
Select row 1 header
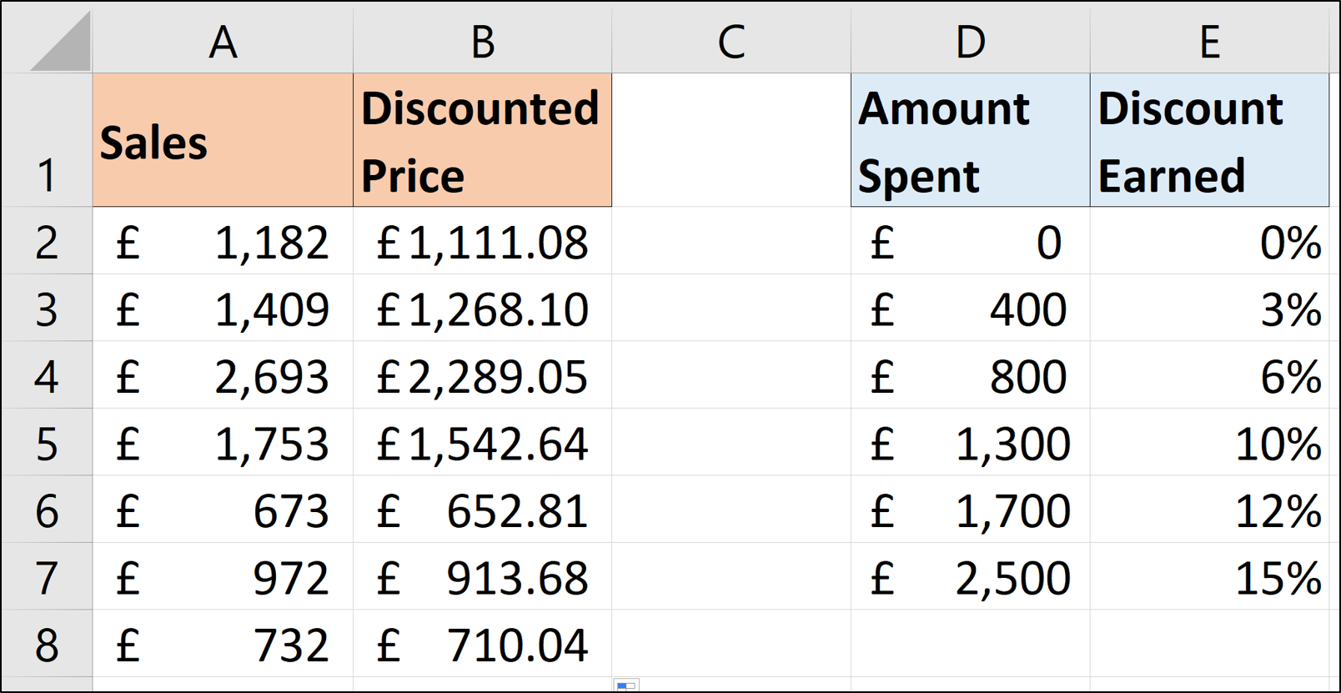(x=47, y=140)
